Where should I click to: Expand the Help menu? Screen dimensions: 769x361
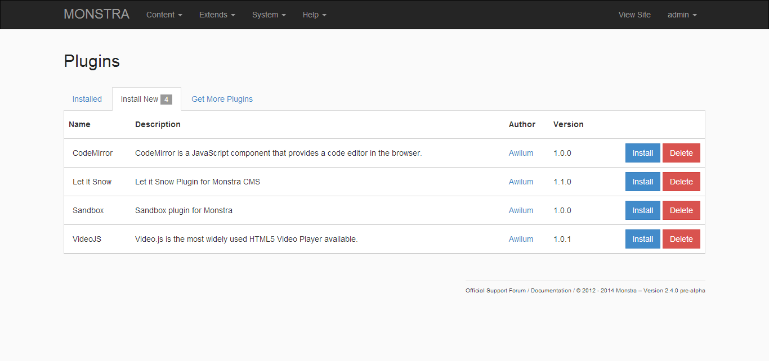click(x=314, y=15)
